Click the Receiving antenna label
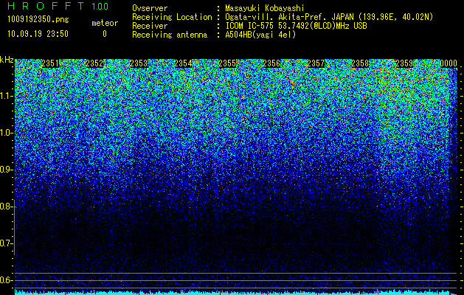 (x=170, y=35)
